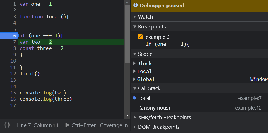Click the pretty-print curly braces icon
This screenshot has width=268, height=133.
[7, 125]
